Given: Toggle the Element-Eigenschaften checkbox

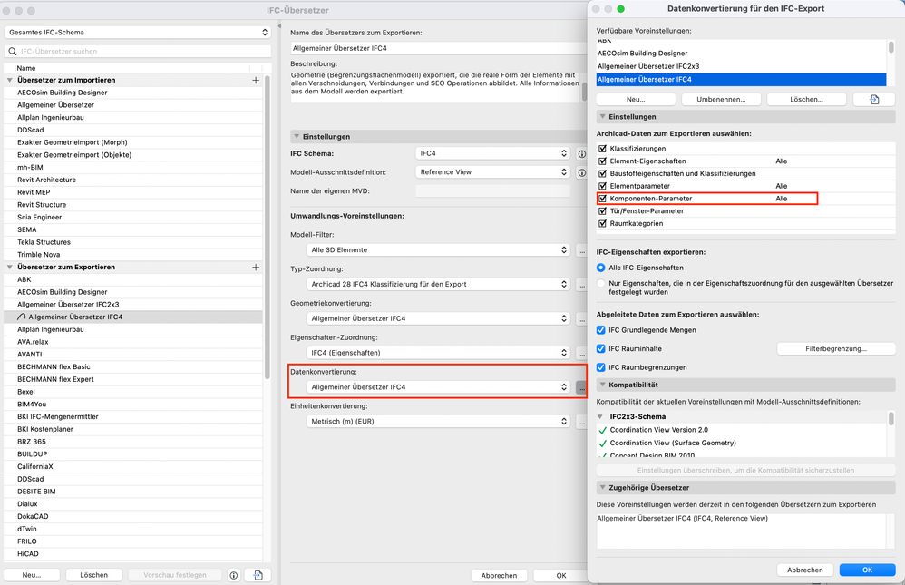Looking at the screenshot, I should 602,161.
